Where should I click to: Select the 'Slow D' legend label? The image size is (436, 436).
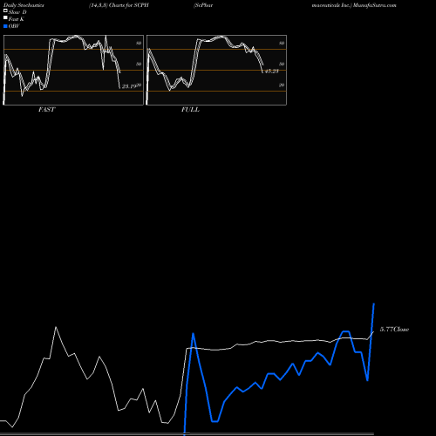point(17,12)
